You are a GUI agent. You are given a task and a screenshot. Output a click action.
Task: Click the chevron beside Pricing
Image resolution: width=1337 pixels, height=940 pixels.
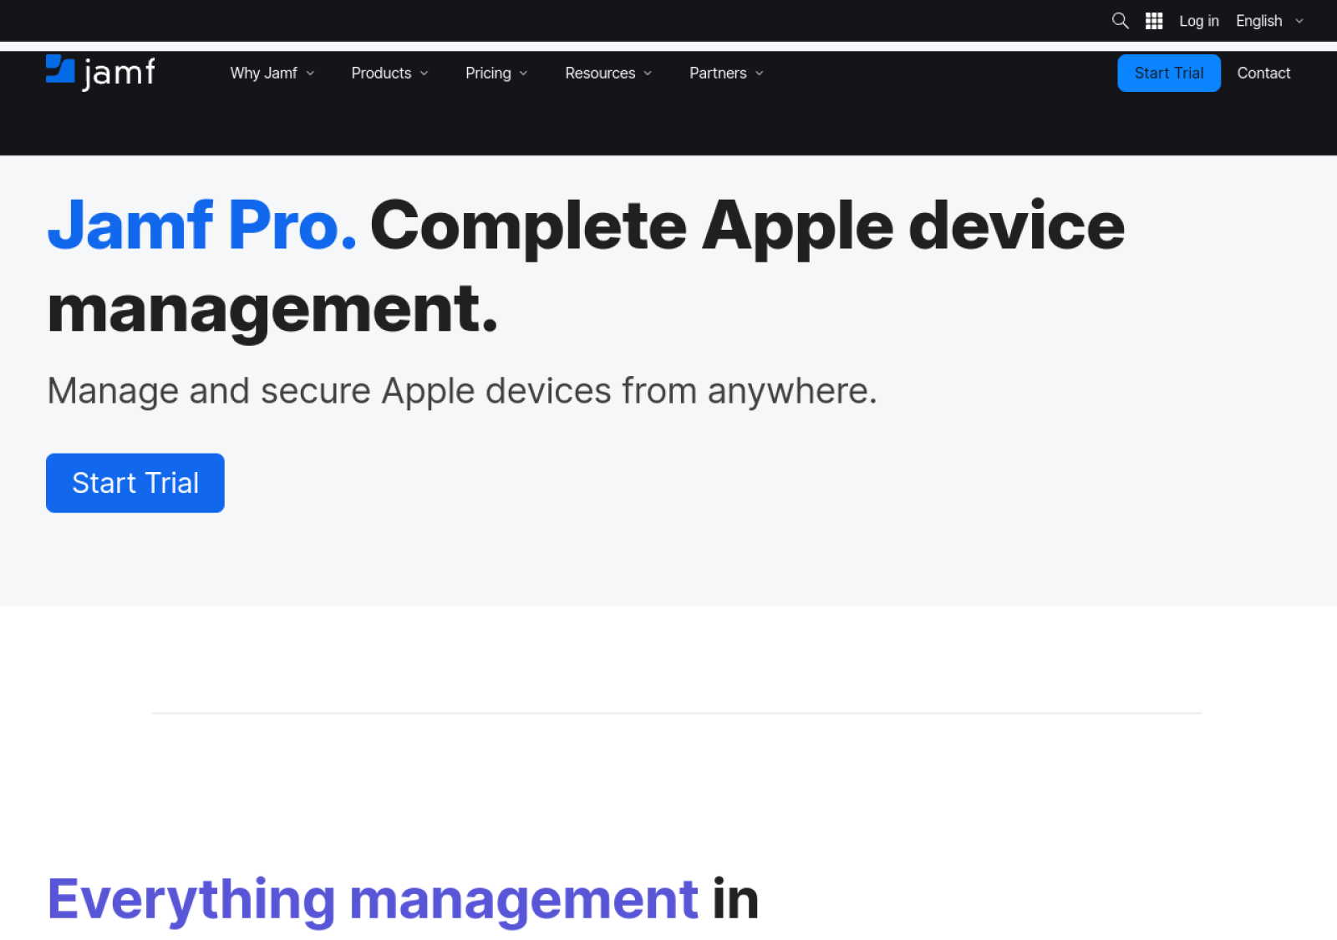point(523,74)
